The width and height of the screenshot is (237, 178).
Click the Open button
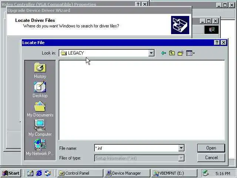(x=211, y=148)
